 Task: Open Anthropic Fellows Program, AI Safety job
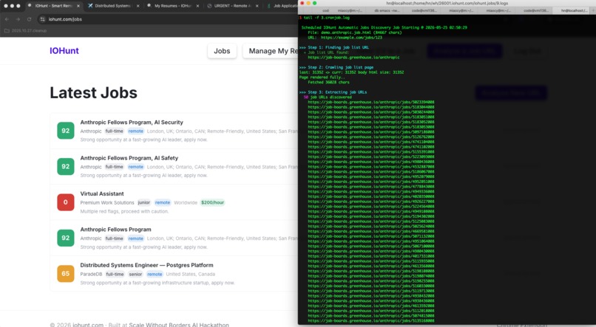(x=129, y=158)
